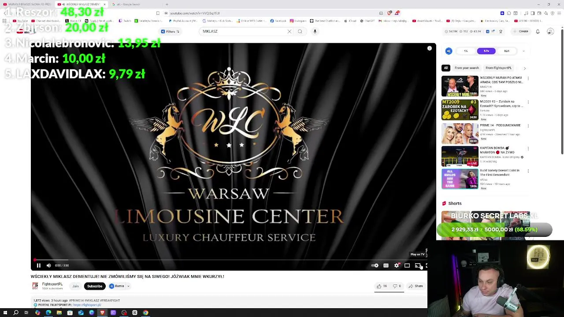
Task: Click the Play on TV cast icon
Action: tap(418, 265)
